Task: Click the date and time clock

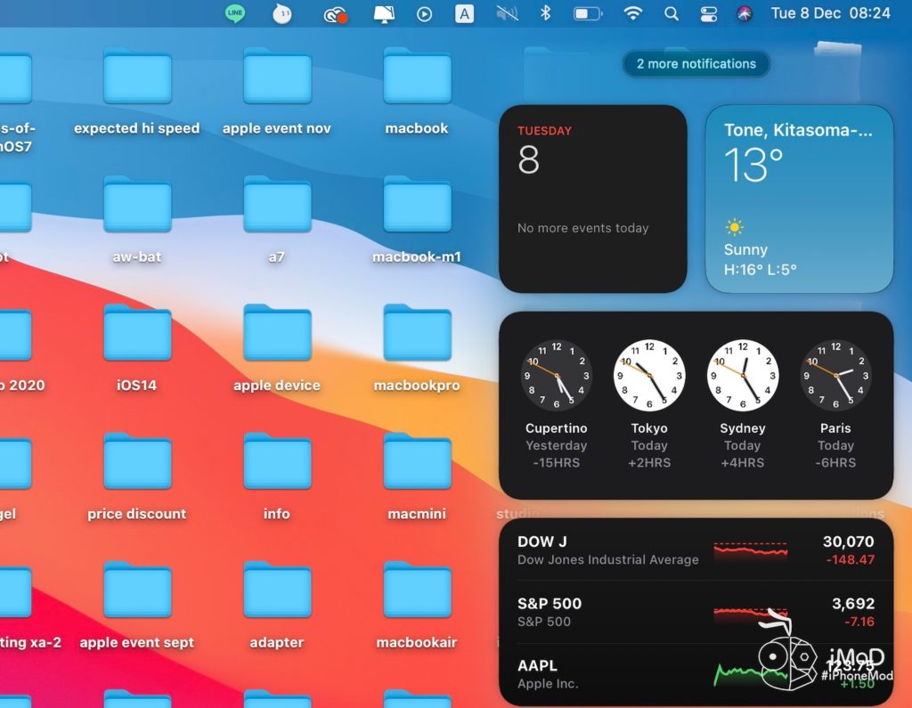Action: 830,13
